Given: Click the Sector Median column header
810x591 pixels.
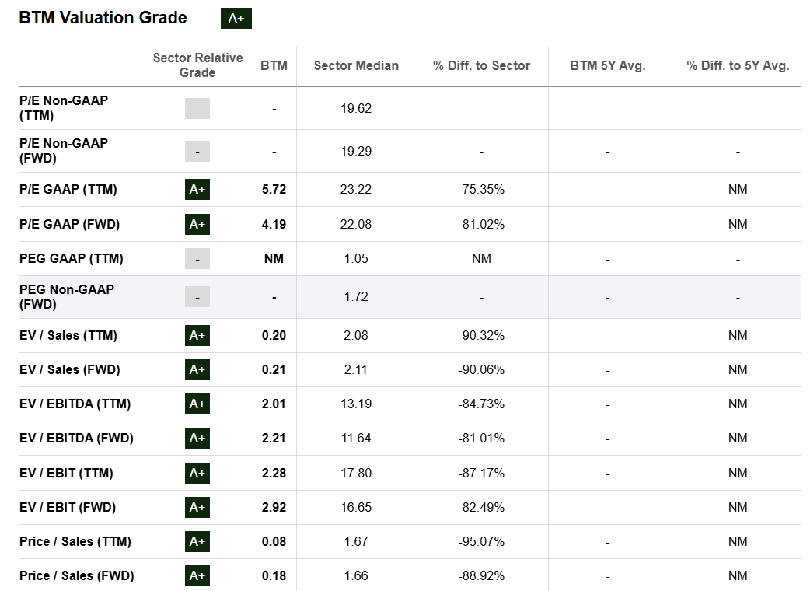Looking at the screenshot, I should tap(356, 66).
